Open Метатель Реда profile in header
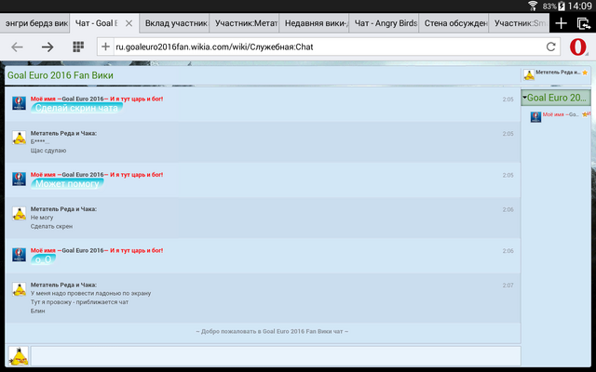This screenshot has width=596, height=372. [558, 73]
